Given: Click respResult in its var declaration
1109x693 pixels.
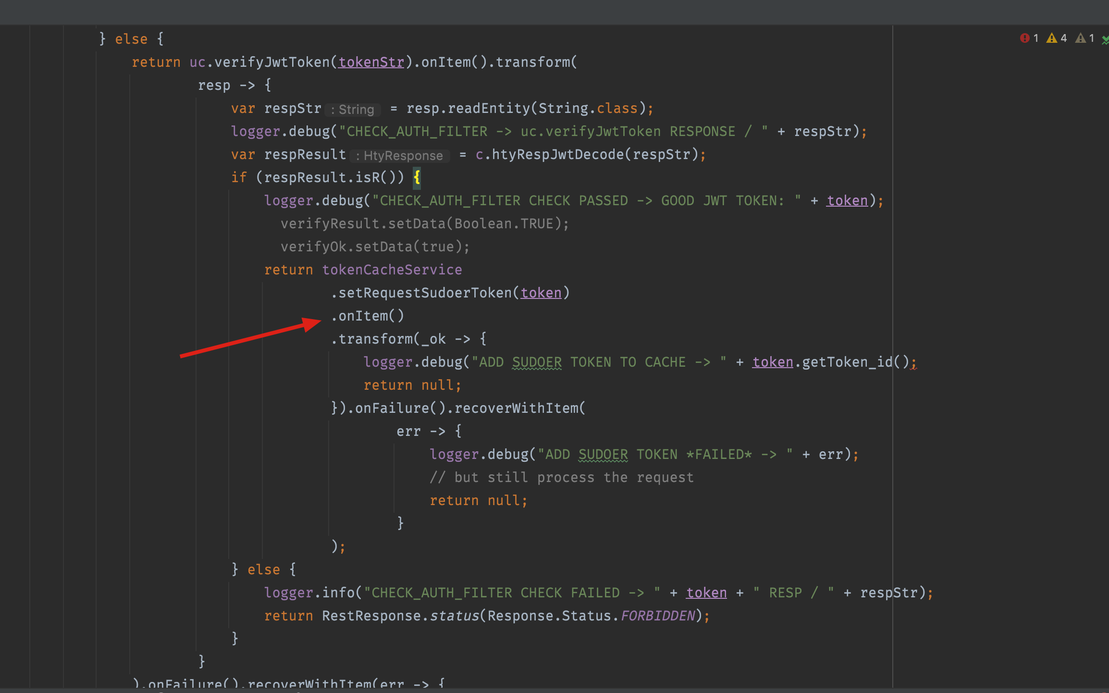Looking at the screenshot, I should [x=305, y=155].
